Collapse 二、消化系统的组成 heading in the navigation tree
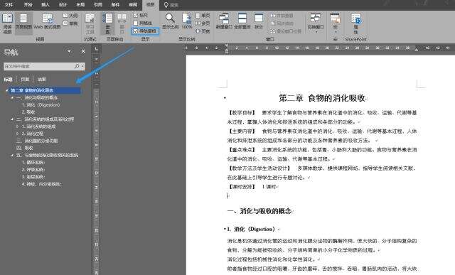 coord(12,119)
